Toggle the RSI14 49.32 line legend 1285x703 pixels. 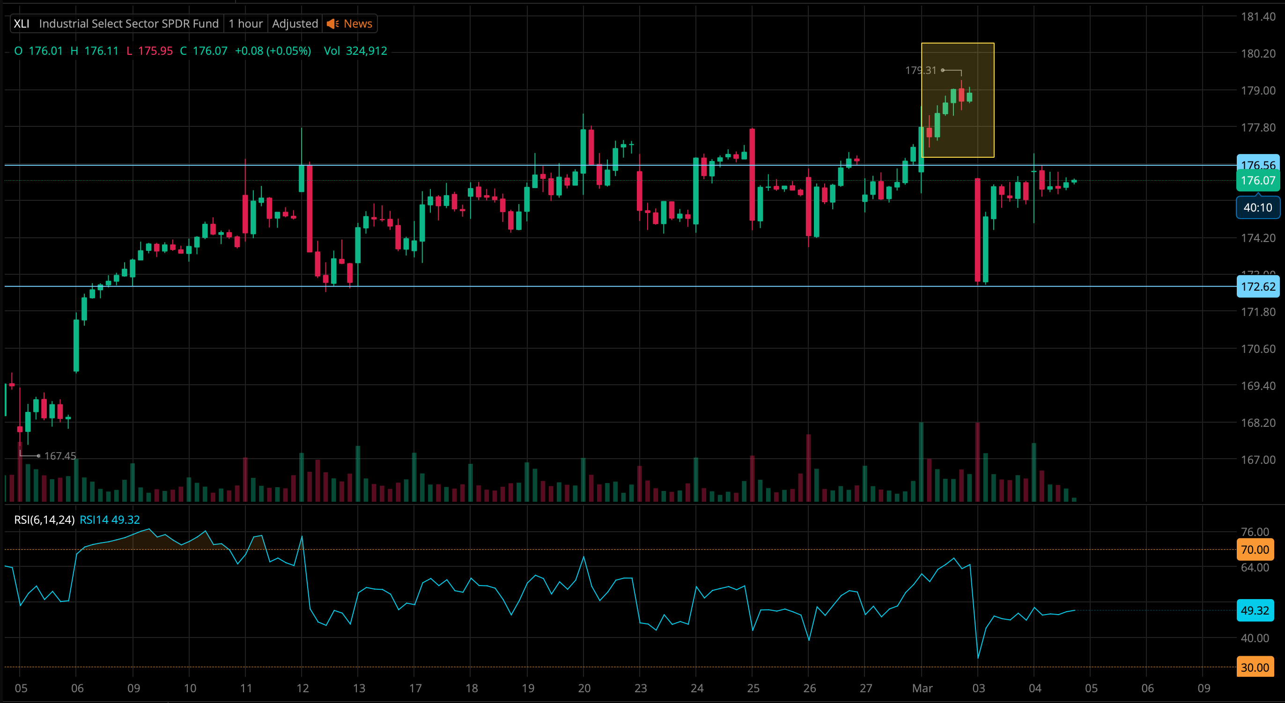tap(110, 520)
